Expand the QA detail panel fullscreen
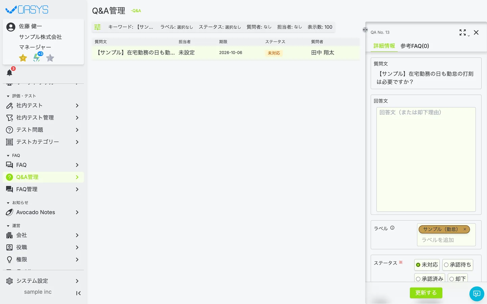The height and width of the screenshot is (304, 487). click(463, 32)
